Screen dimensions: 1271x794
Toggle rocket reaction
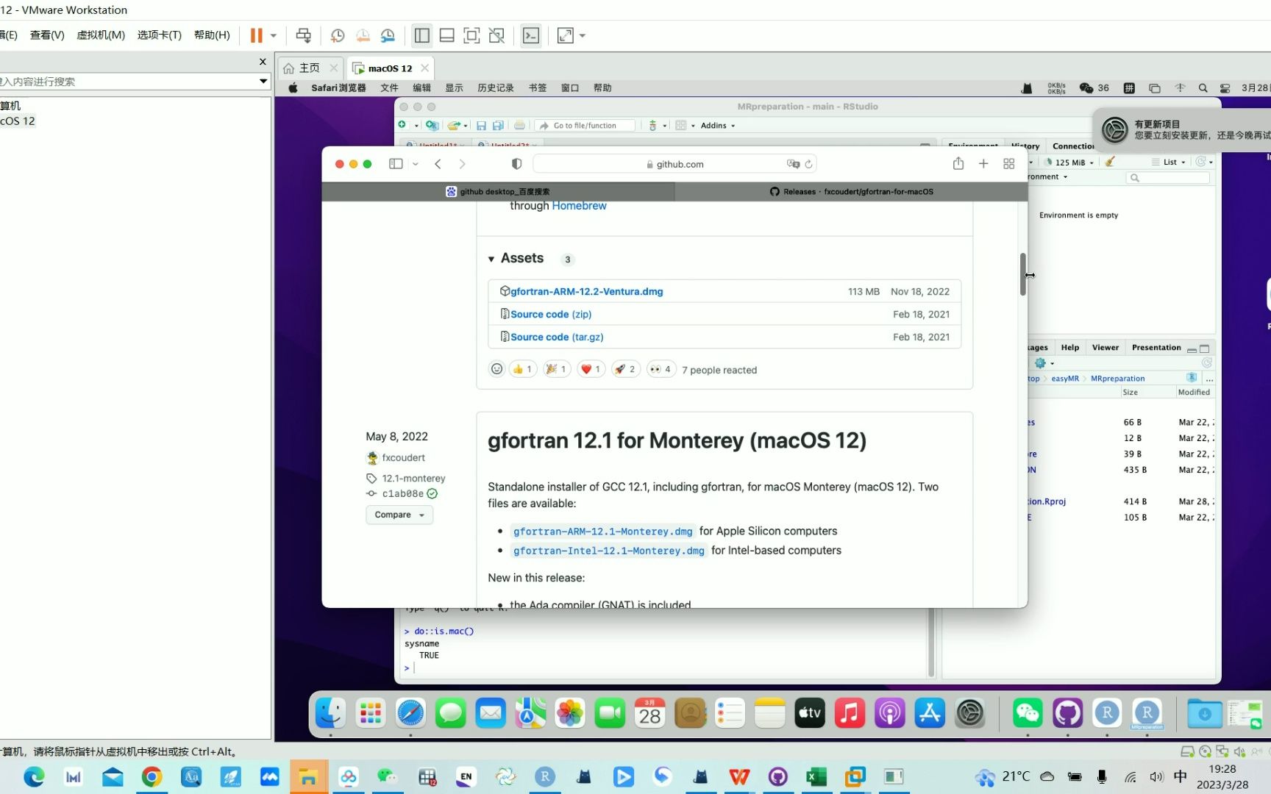(x=625, y=369)
